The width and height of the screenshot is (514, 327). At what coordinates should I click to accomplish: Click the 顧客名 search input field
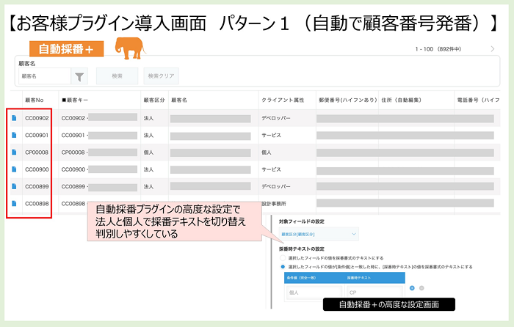(x=44, y=76)
